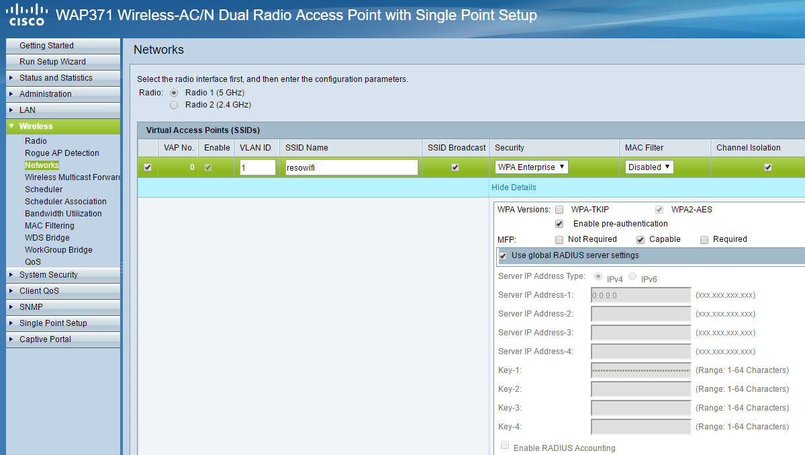Toggle row selection checkbox for VAP 0
This screenshot has height=455, width=805.
(x=148, y=167)
